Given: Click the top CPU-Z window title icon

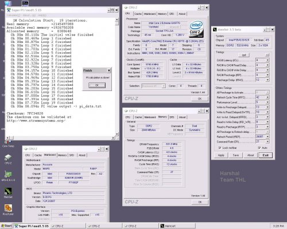Looking at the screenshot, I should 126,7.
